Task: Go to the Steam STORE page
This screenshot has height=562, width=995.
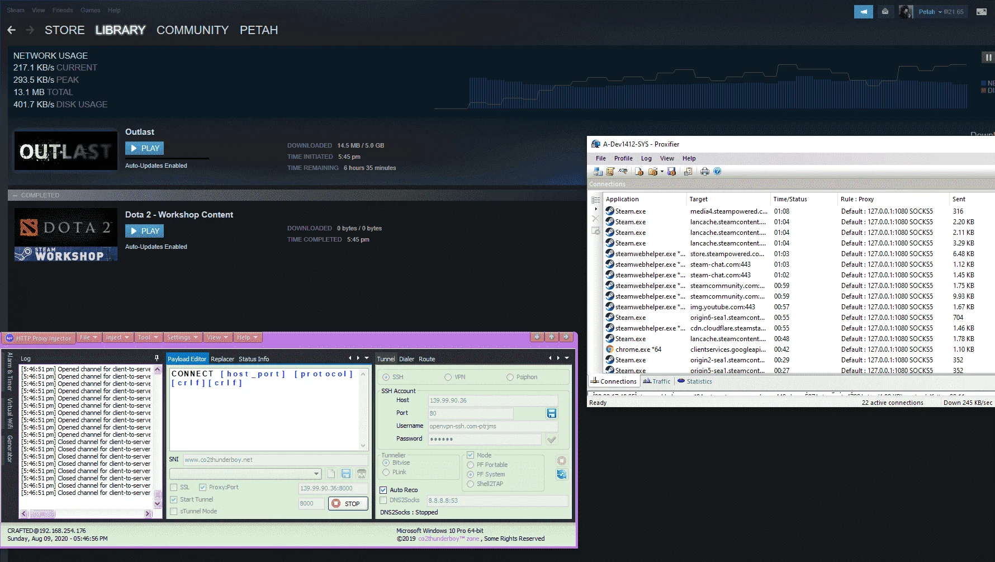Action: (65, 30)
